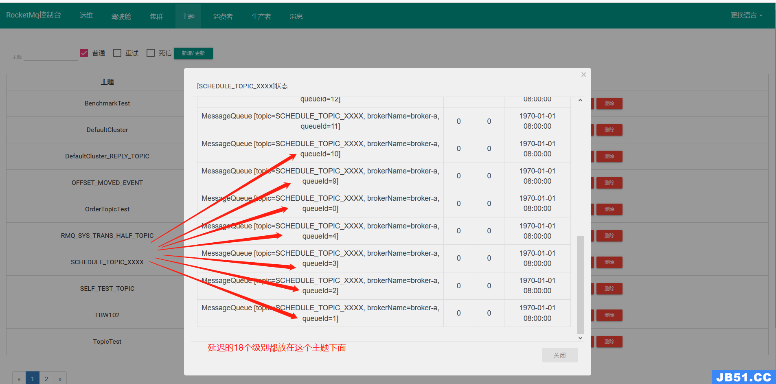Delete the SCHEDULE_TOPIC_XXXX topic
The width and height of the screenshot is (776, 384).
(609, 262)
